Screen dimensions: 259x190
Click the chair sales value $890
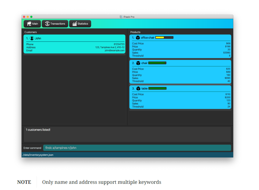pos(227,78)
